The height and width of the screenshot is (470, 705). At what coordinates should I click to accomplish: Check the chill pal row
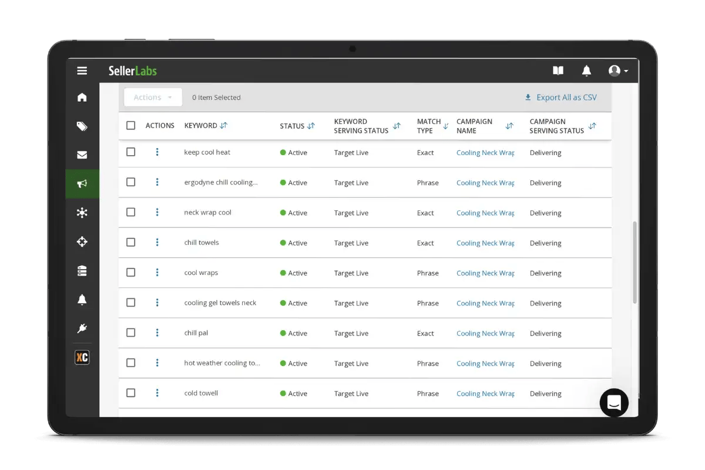(131, 333)
